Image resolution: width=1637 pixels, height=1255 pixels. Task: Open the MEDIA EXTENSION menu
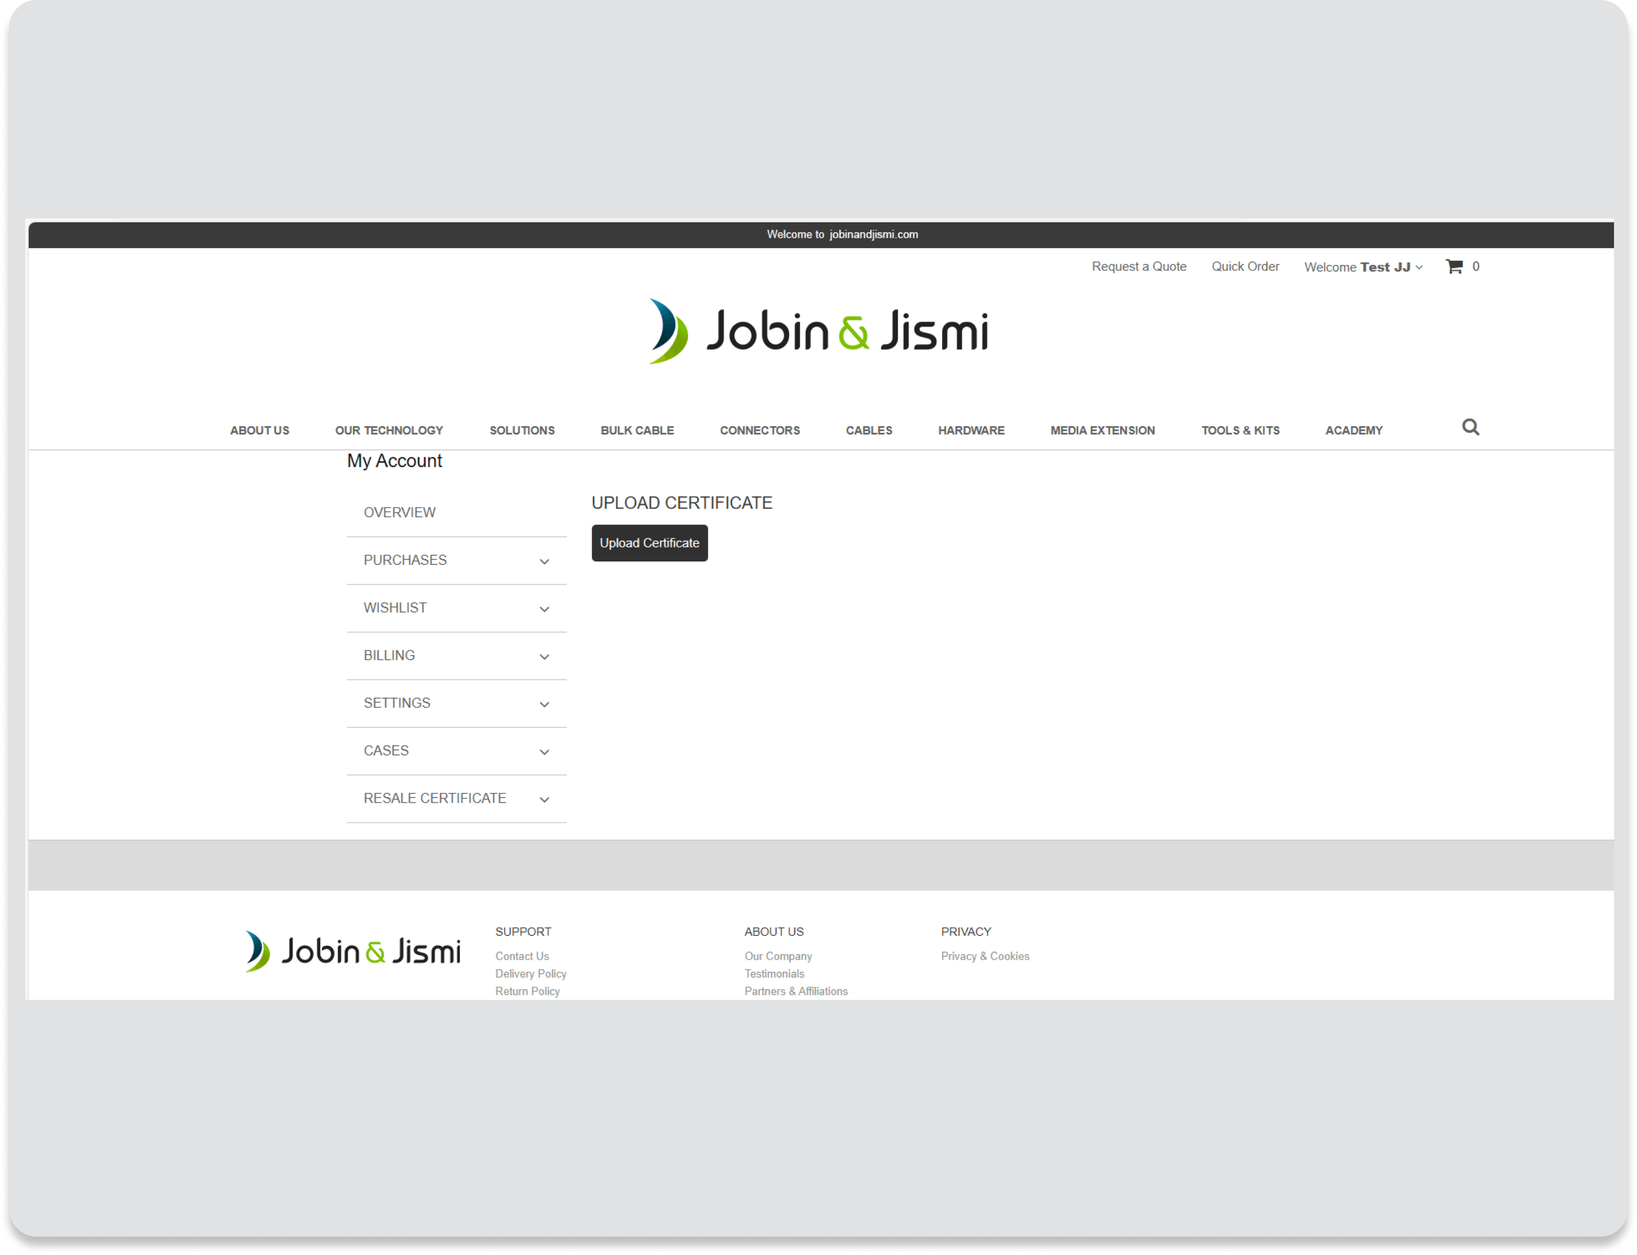[x=1102, y=430]
